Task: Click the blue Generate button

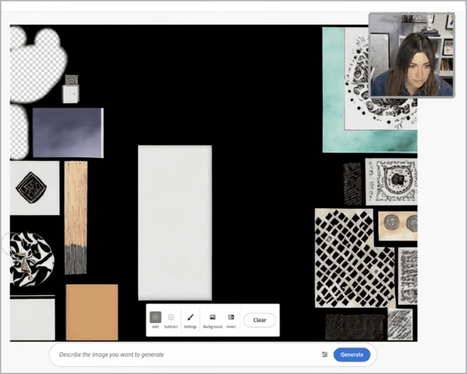Action: [x=351, y=354]
